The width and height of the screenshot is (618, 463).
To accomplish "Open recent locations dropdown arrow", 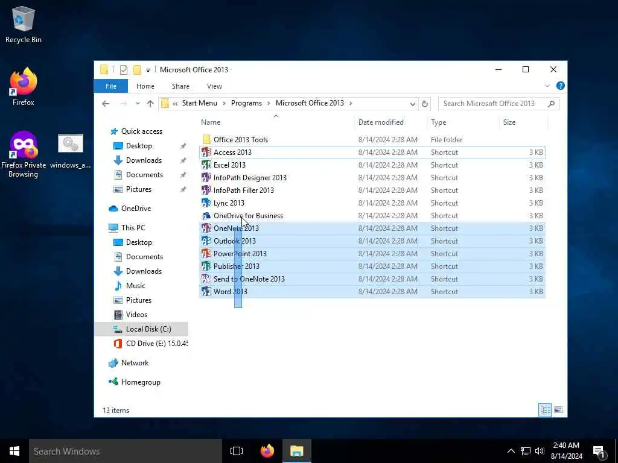I will (137, 104).
